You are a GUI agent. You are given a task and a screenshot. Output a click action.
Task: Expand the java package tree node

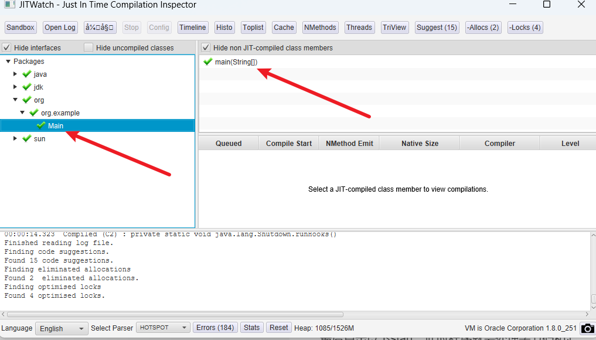coord(16,74)
